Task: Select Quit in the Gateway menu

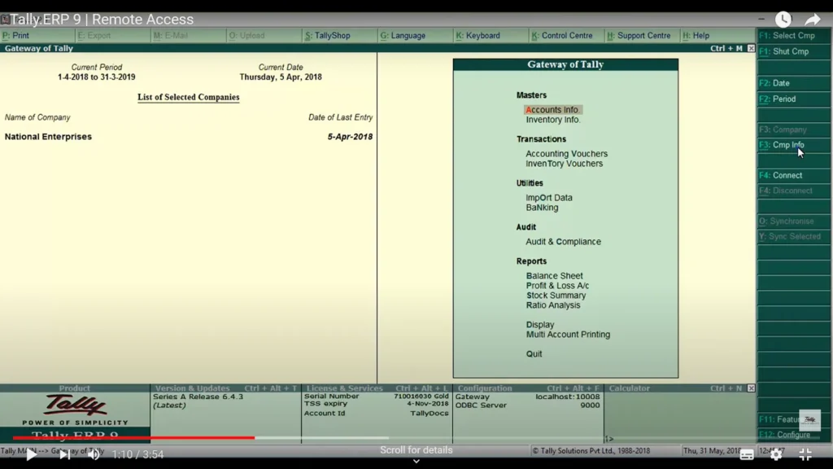Action: tap(534, 354)
